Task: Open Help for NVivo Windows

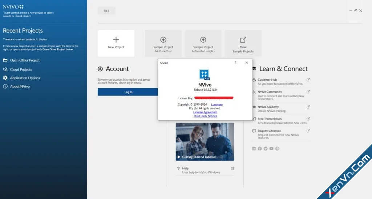Action: [x=201, y=170]
